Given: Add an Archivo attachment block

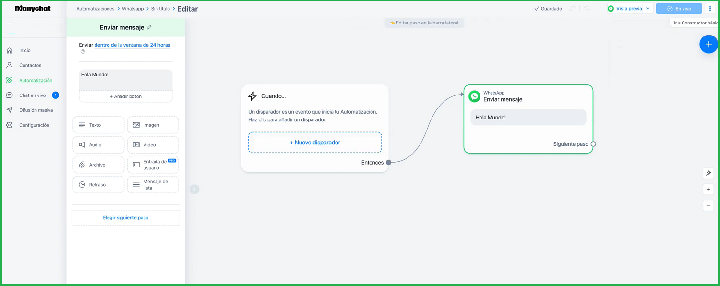Looking at the screenshot, I should pos(98,165).
